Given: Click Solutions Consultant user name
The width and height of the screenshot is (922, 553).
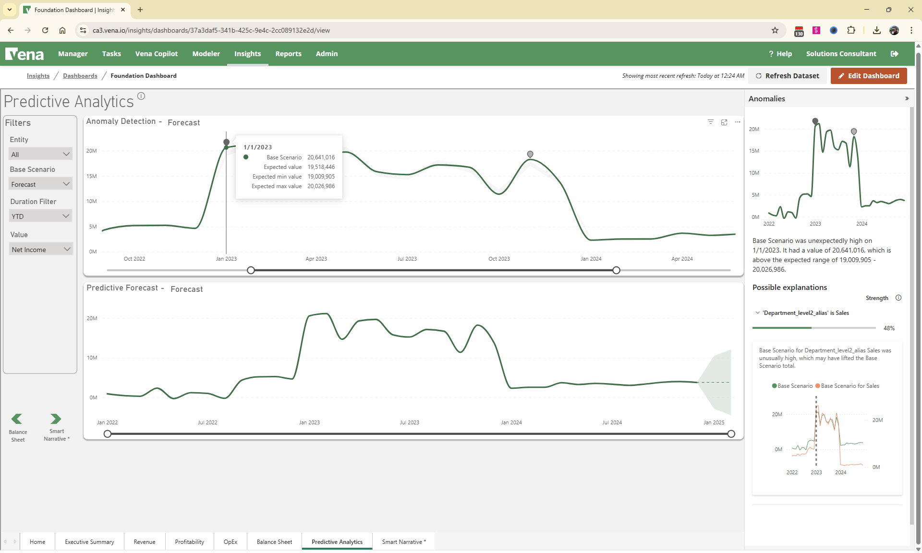Looking at the screenshot, I should point(841,54).
